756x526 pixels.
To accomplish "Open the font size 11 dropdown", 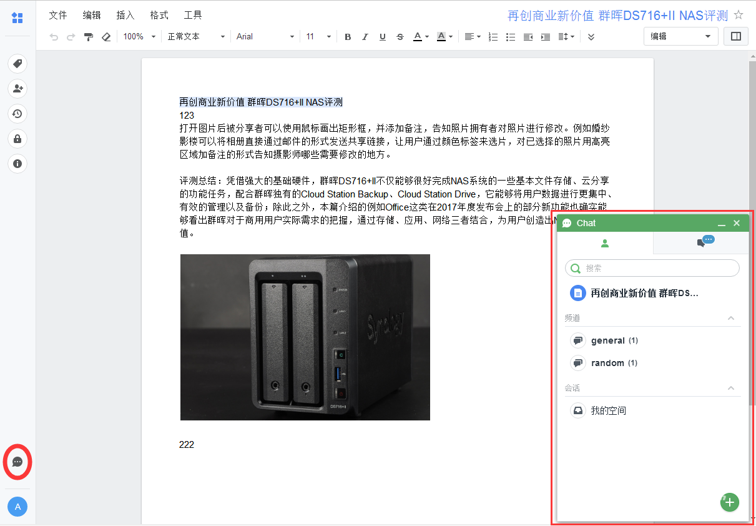I will point(319,37).
